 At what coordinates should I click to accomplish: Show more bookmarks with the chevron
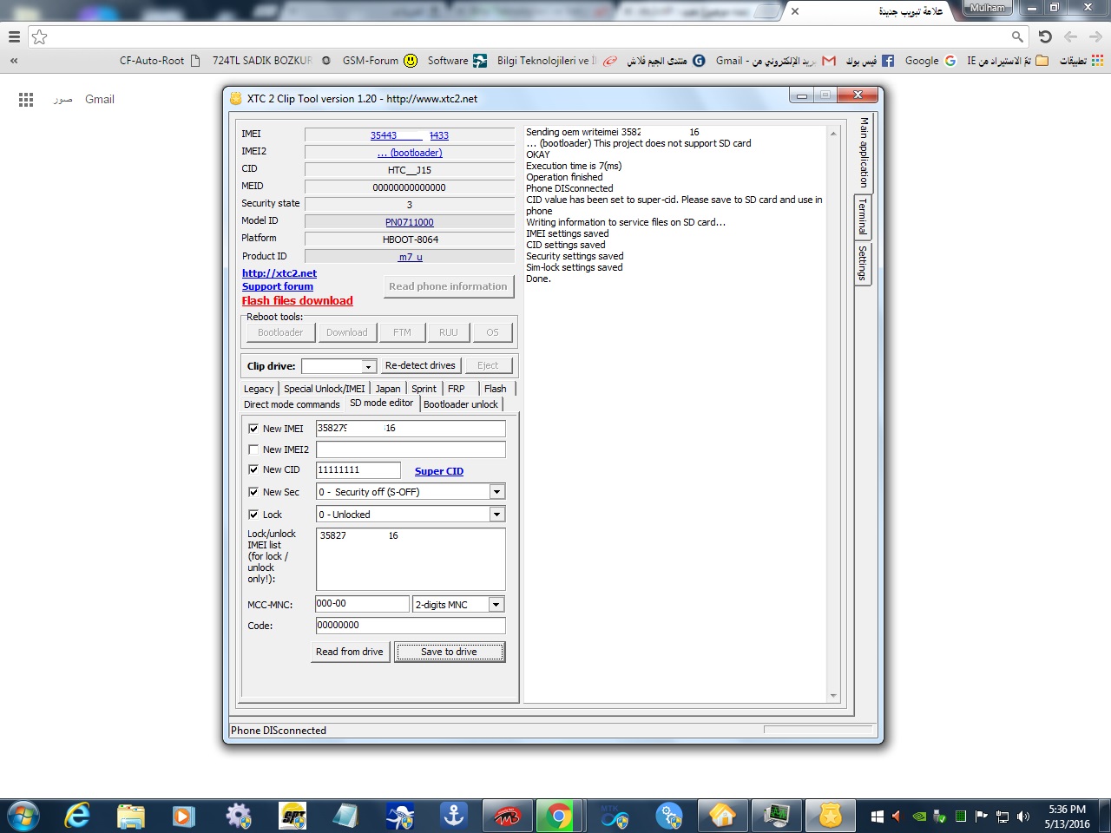(14, 61)
